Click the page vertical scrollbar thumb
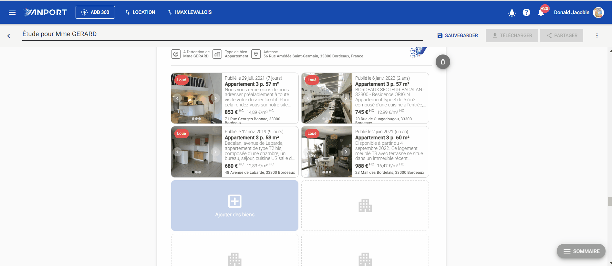612x266 pixels. coord(610,202)
